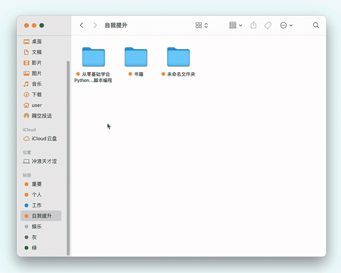This screenshot has width=341, height=273.
Task: Open the More actions ellipsis dropdown
Action: pos(286,25)
